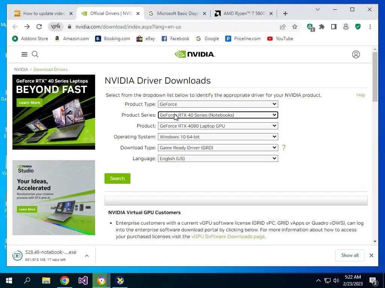The image size is (385, 288).
Task: Open the Extensions puzzle icon
Action: (x=322, y=27)
